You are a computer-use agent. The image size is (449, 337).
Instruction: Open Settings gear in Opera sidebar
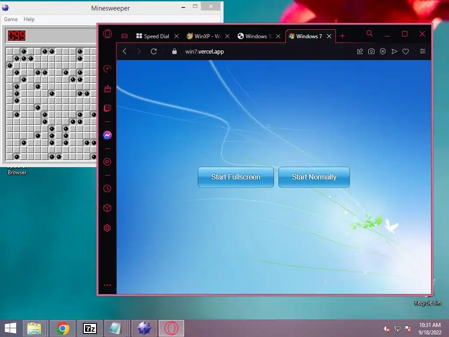(x=107, y=228)
